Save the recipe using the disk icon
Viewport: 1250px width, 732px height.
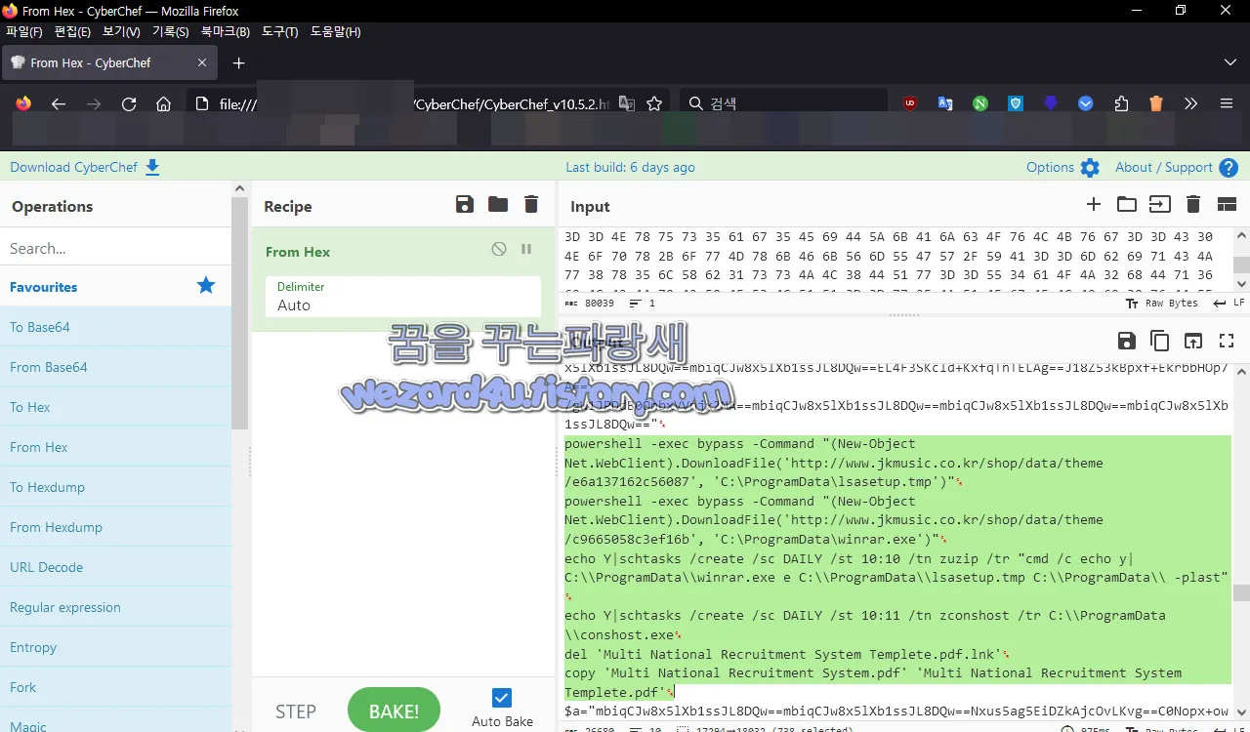click(465, 204)
